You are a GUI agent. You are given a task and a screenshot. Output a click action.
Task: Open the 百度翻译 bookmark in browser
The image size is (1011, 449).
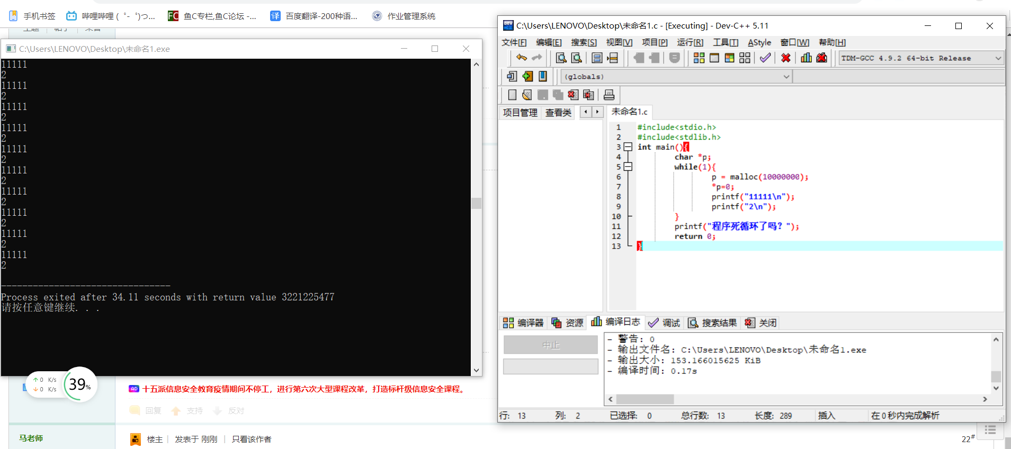(x=314, y=16)
